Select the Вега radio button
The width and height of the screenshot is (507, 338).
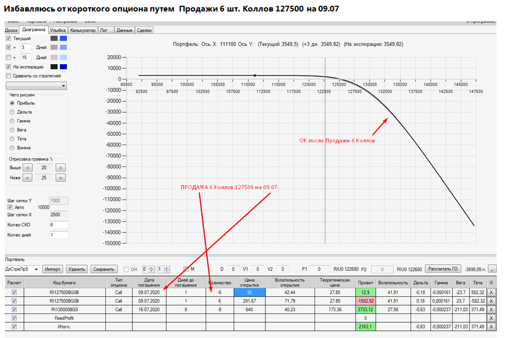13,130
